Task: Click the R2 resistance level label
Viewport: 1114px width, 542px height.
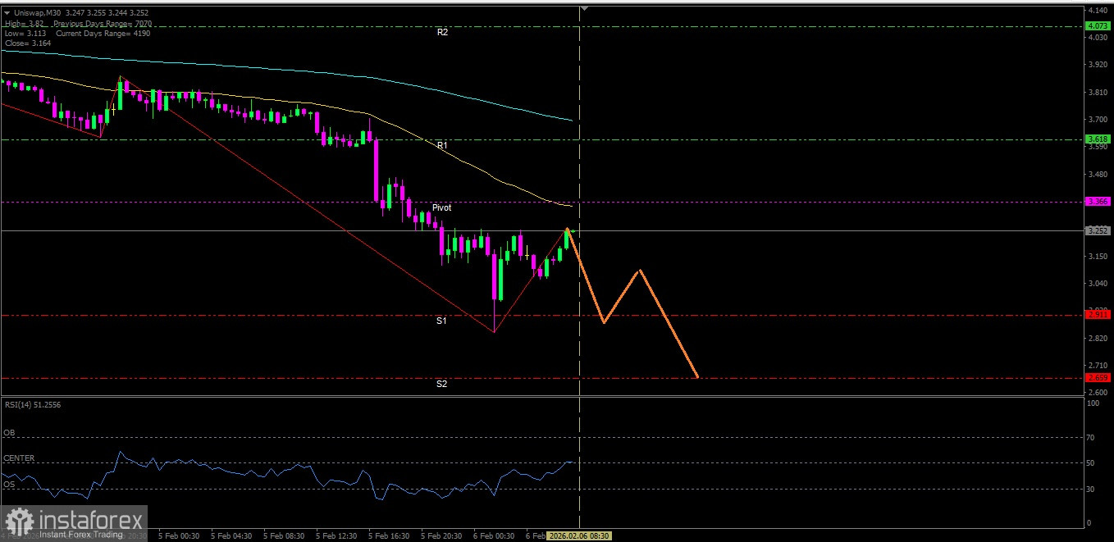Action: coord(442,32)
